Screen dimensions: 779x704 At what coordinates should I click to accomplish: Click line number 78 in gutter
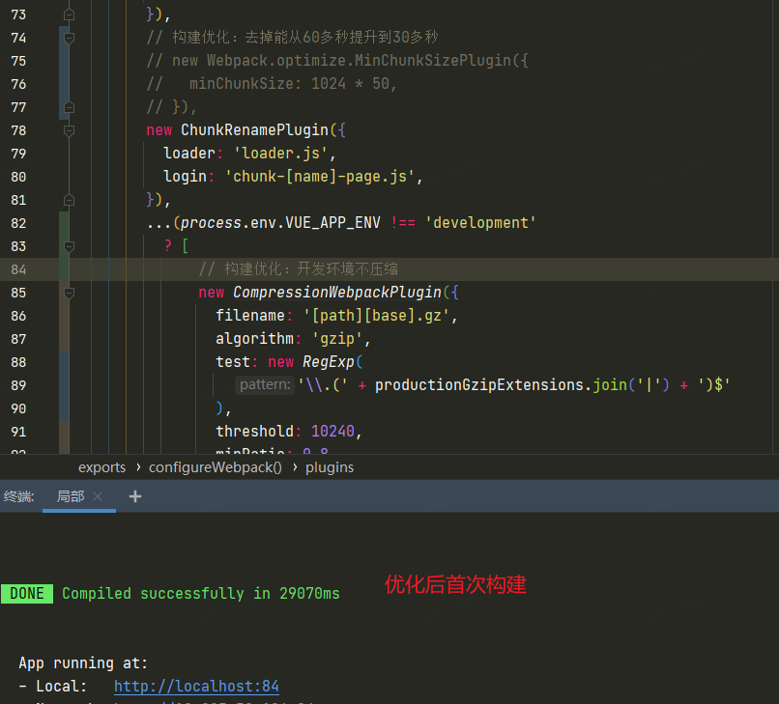pos(18,130)
